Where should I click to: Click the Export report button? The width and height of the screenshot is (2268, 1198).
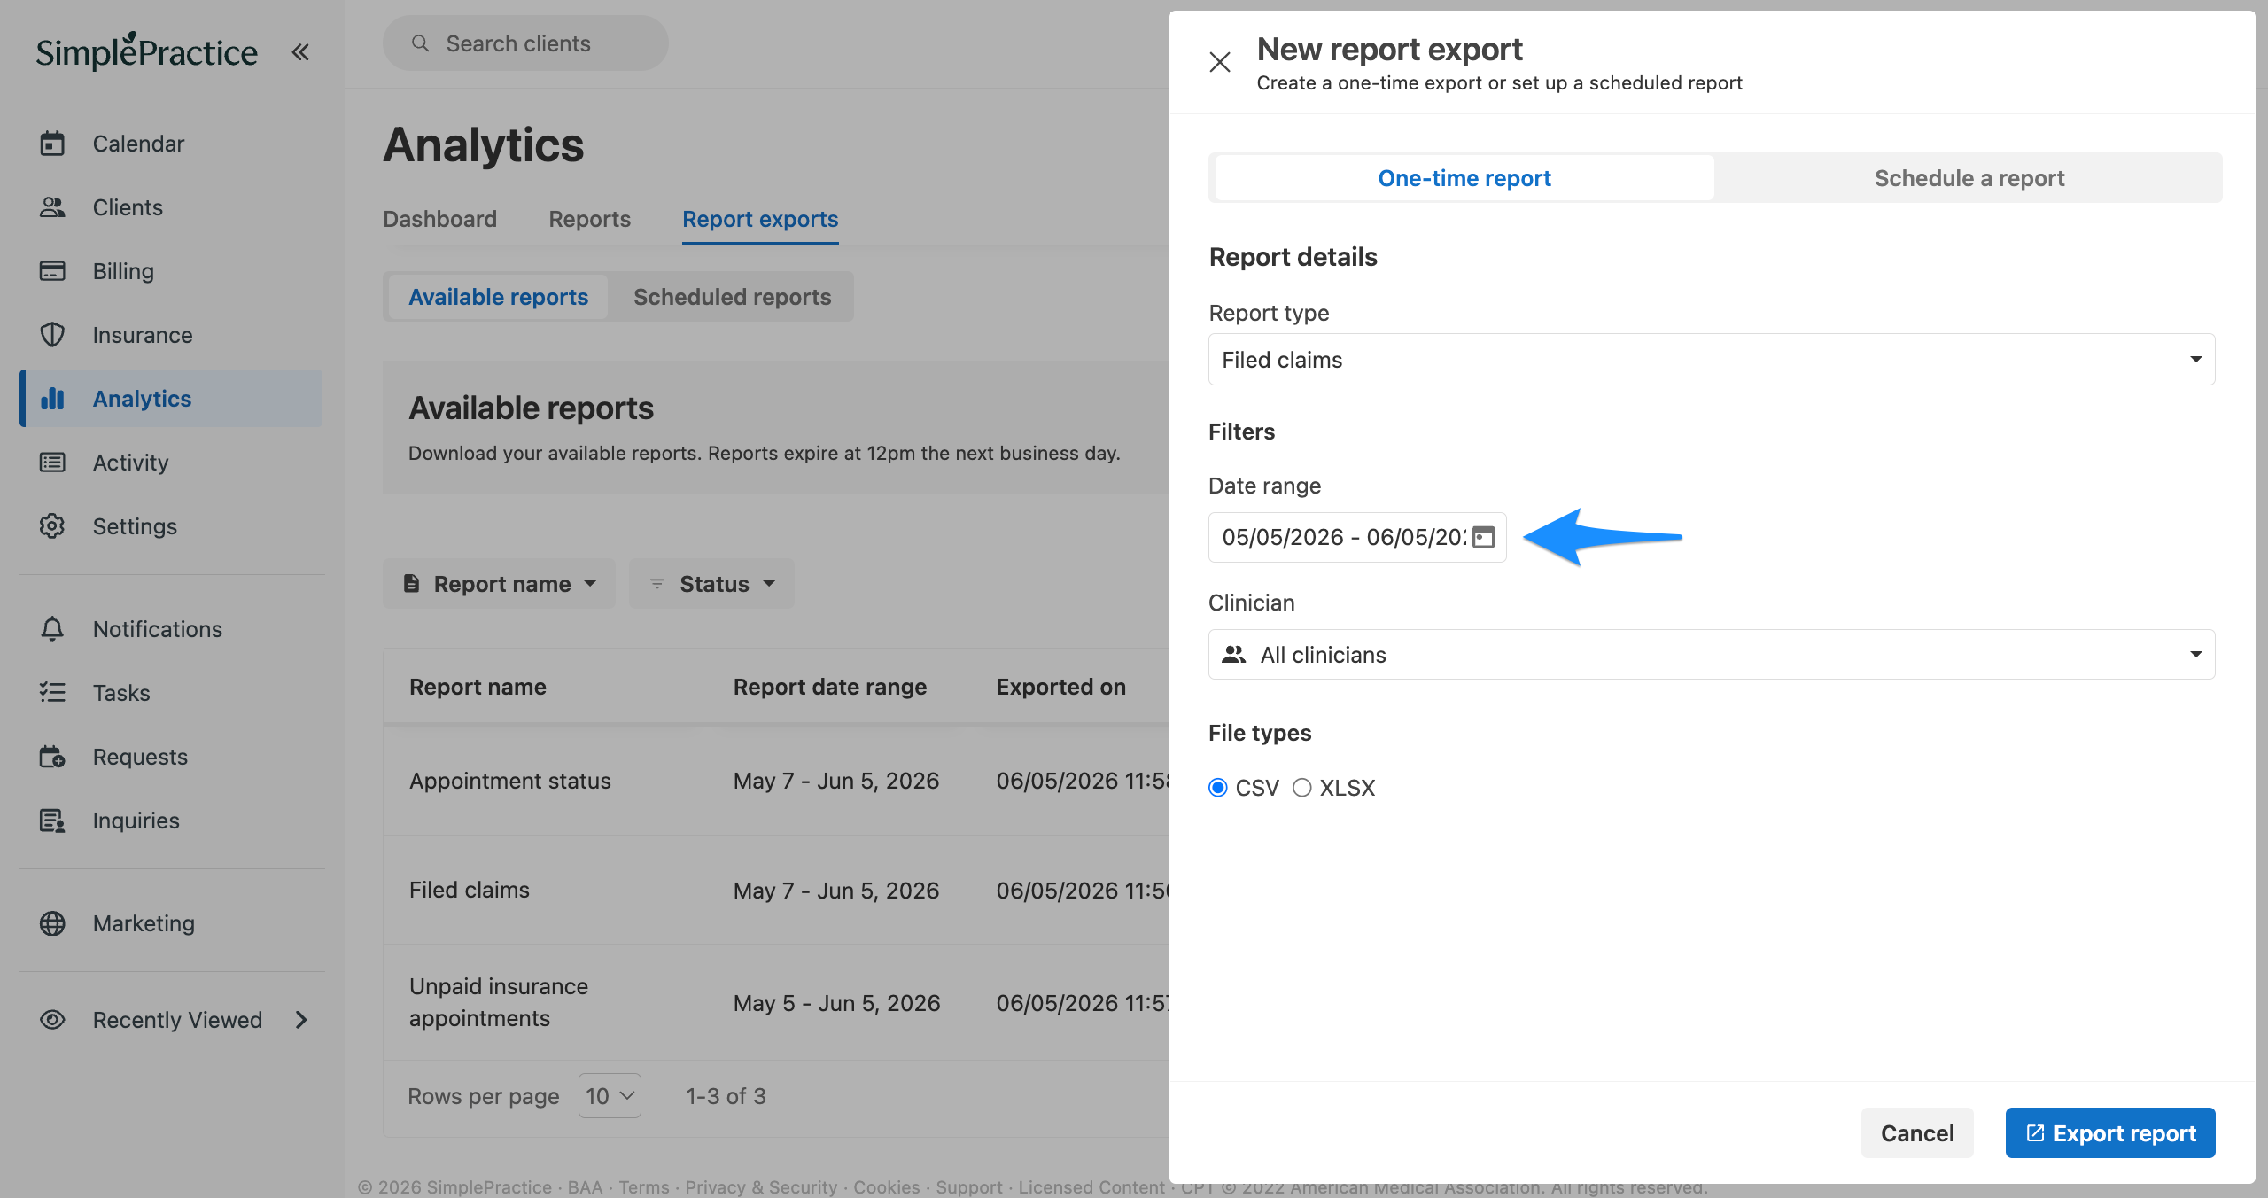[2110, 1133]
